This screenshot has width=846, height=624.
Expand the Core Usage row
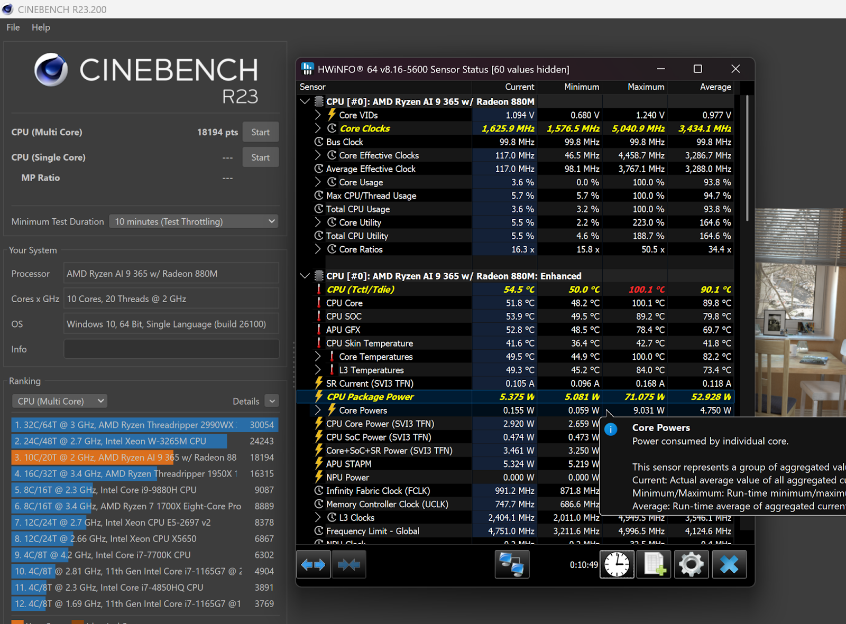(318, 182)
